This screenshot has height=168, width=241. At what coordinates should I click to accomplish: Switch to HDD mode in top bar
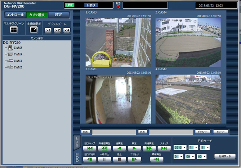[x=91, y=5]
